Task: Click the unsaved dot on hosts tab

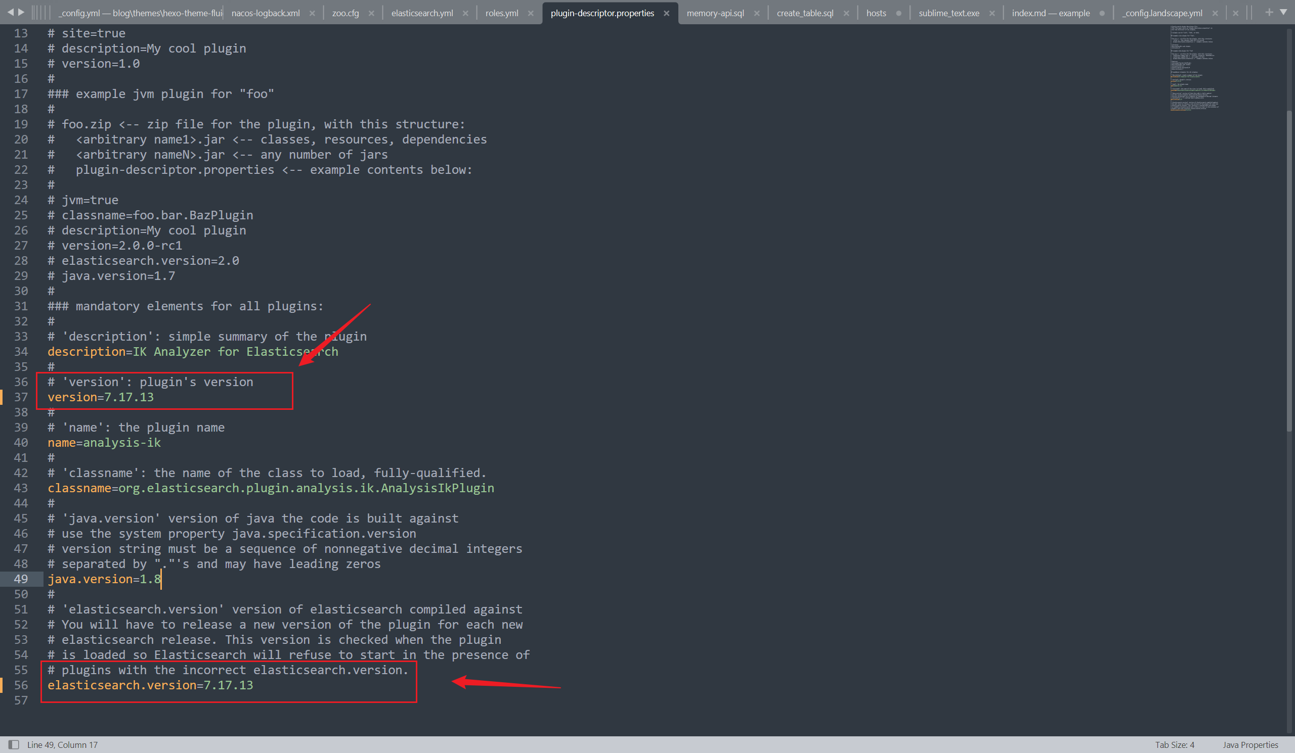Action: [x=898, y=13]
